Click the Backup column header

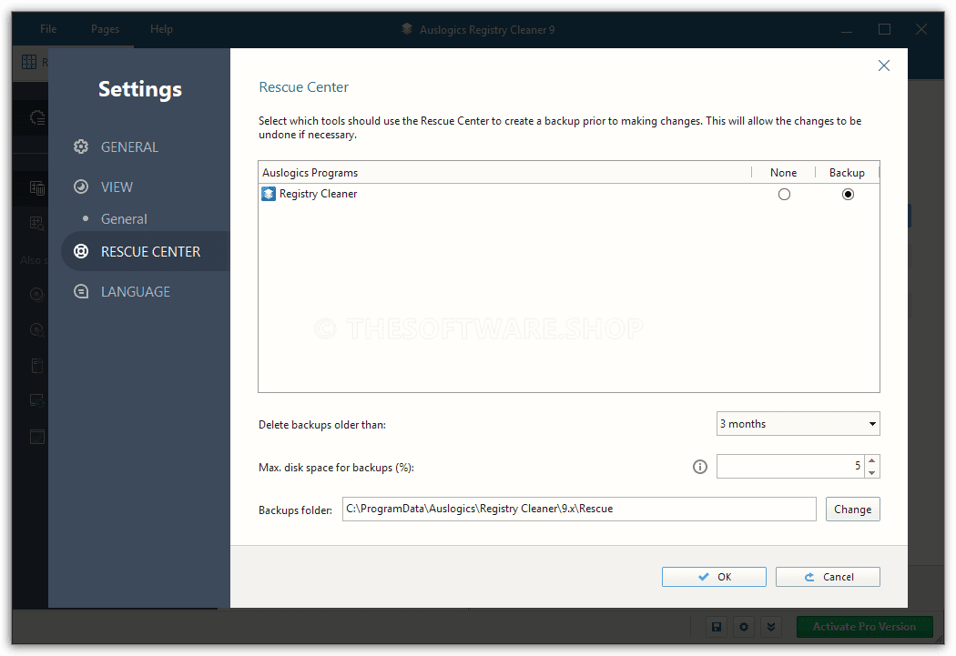847,172
